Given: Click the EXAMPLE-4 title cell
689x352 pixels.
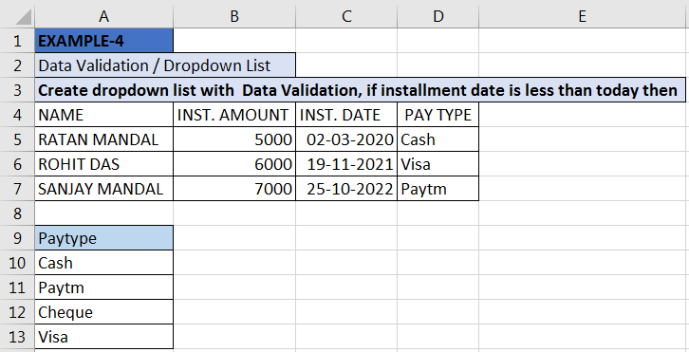Looking at the screenshot, I should (103, 41).
